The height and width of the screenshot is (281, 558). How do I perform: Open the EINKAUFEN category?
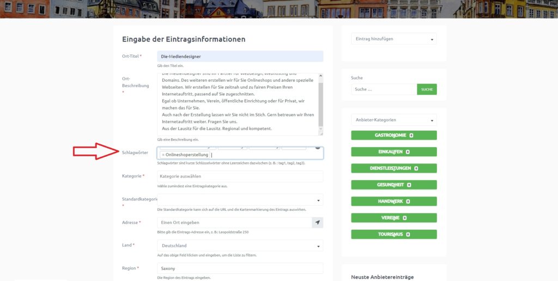click(x=393, y=152)
